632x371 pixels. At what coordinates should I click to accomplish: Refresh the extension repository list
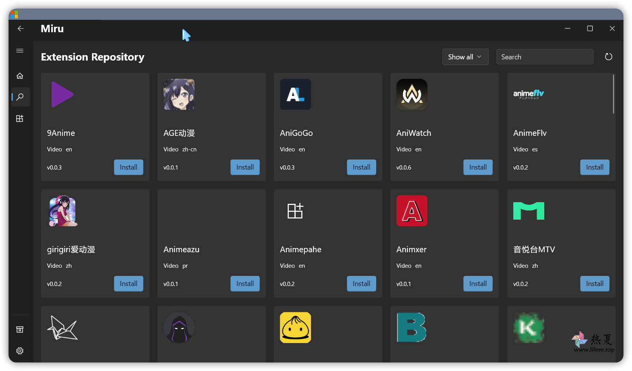(608, 57)
